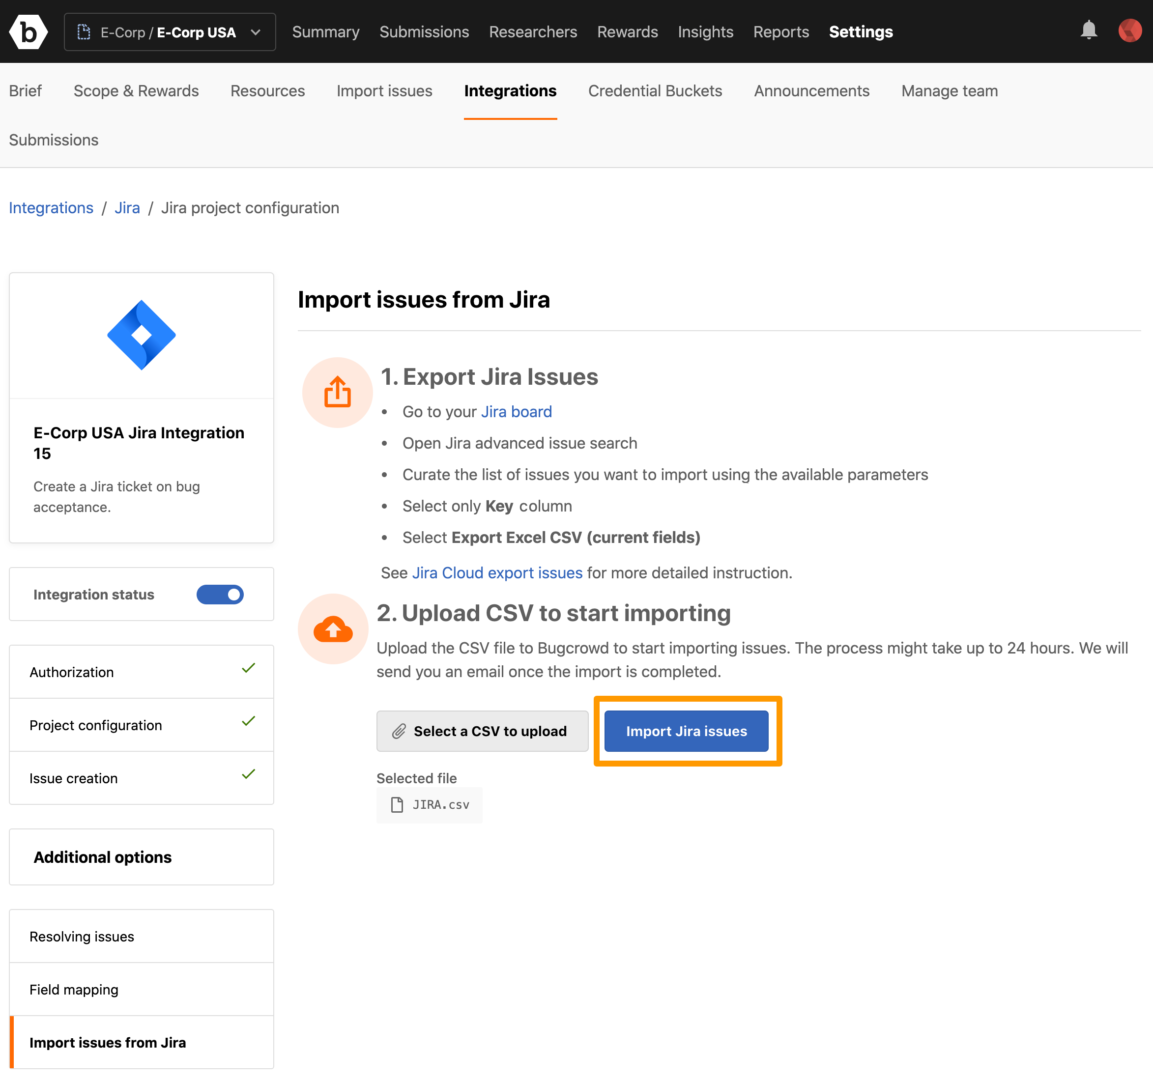The width and height of the screenshot is (1153, 1081).
Task: Click the Import Jira issues button
Action: pos(686,731)
